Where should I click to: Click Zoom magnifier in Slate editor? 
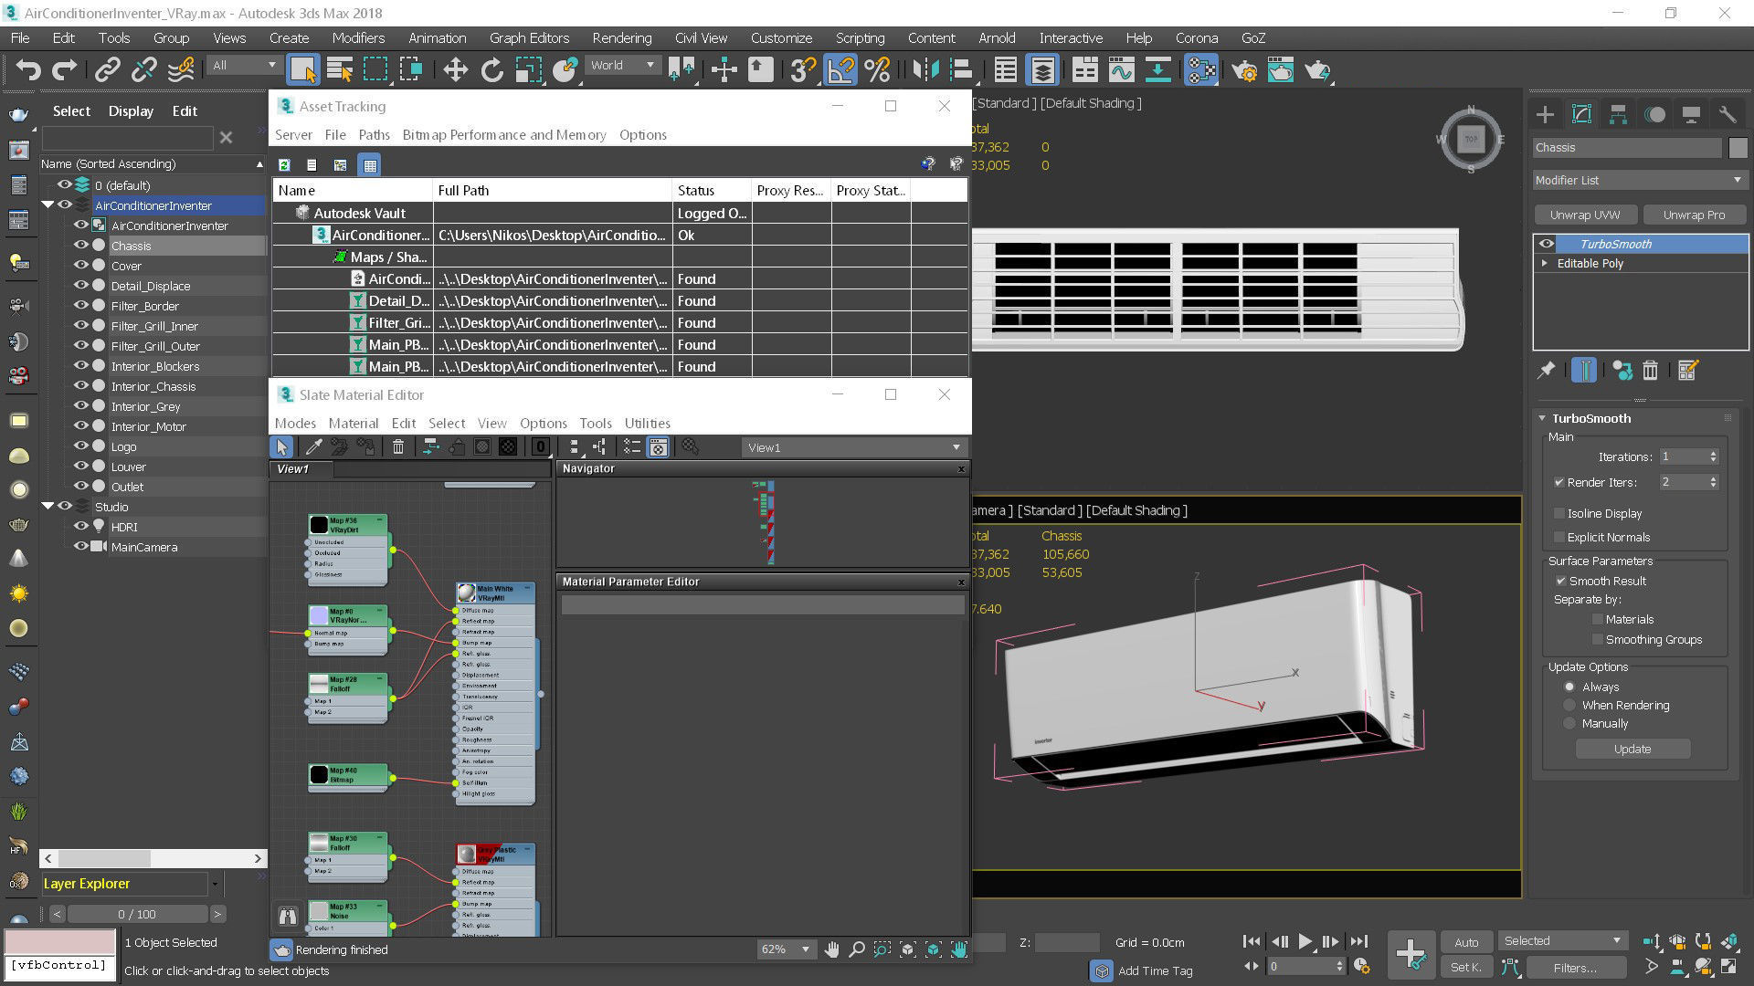click(x=857, y=949)
